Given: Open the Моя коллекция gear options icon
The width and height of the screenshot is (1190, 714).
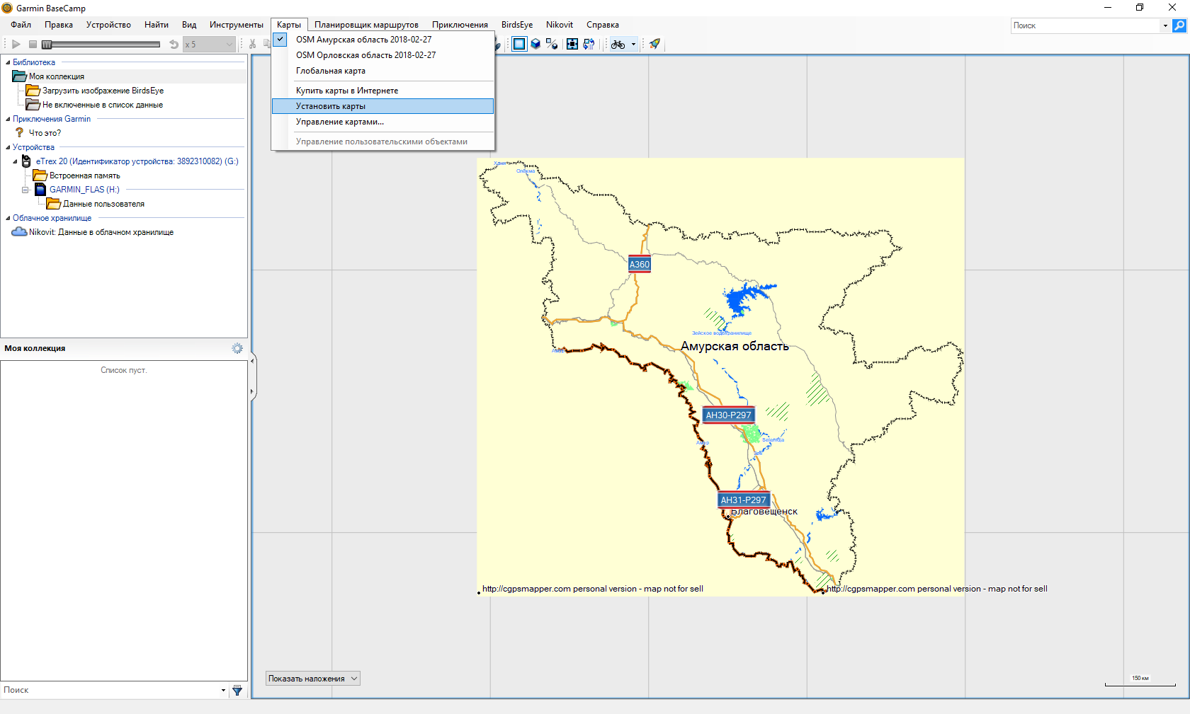Looking at the screenshot, I should [x=237, y=348].
